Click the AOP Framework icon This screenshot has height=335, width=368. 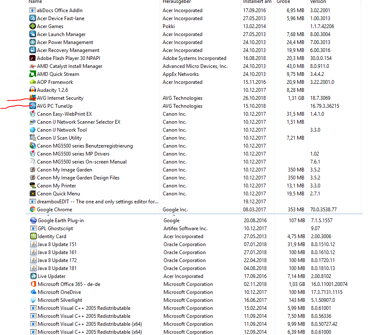pos(33,82)
